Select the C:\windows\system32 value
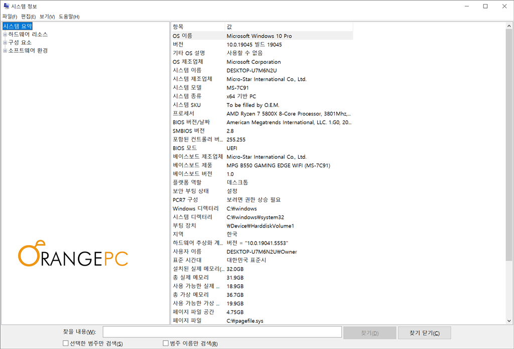Viewport: 514px width, 349px height. point(255,217)
